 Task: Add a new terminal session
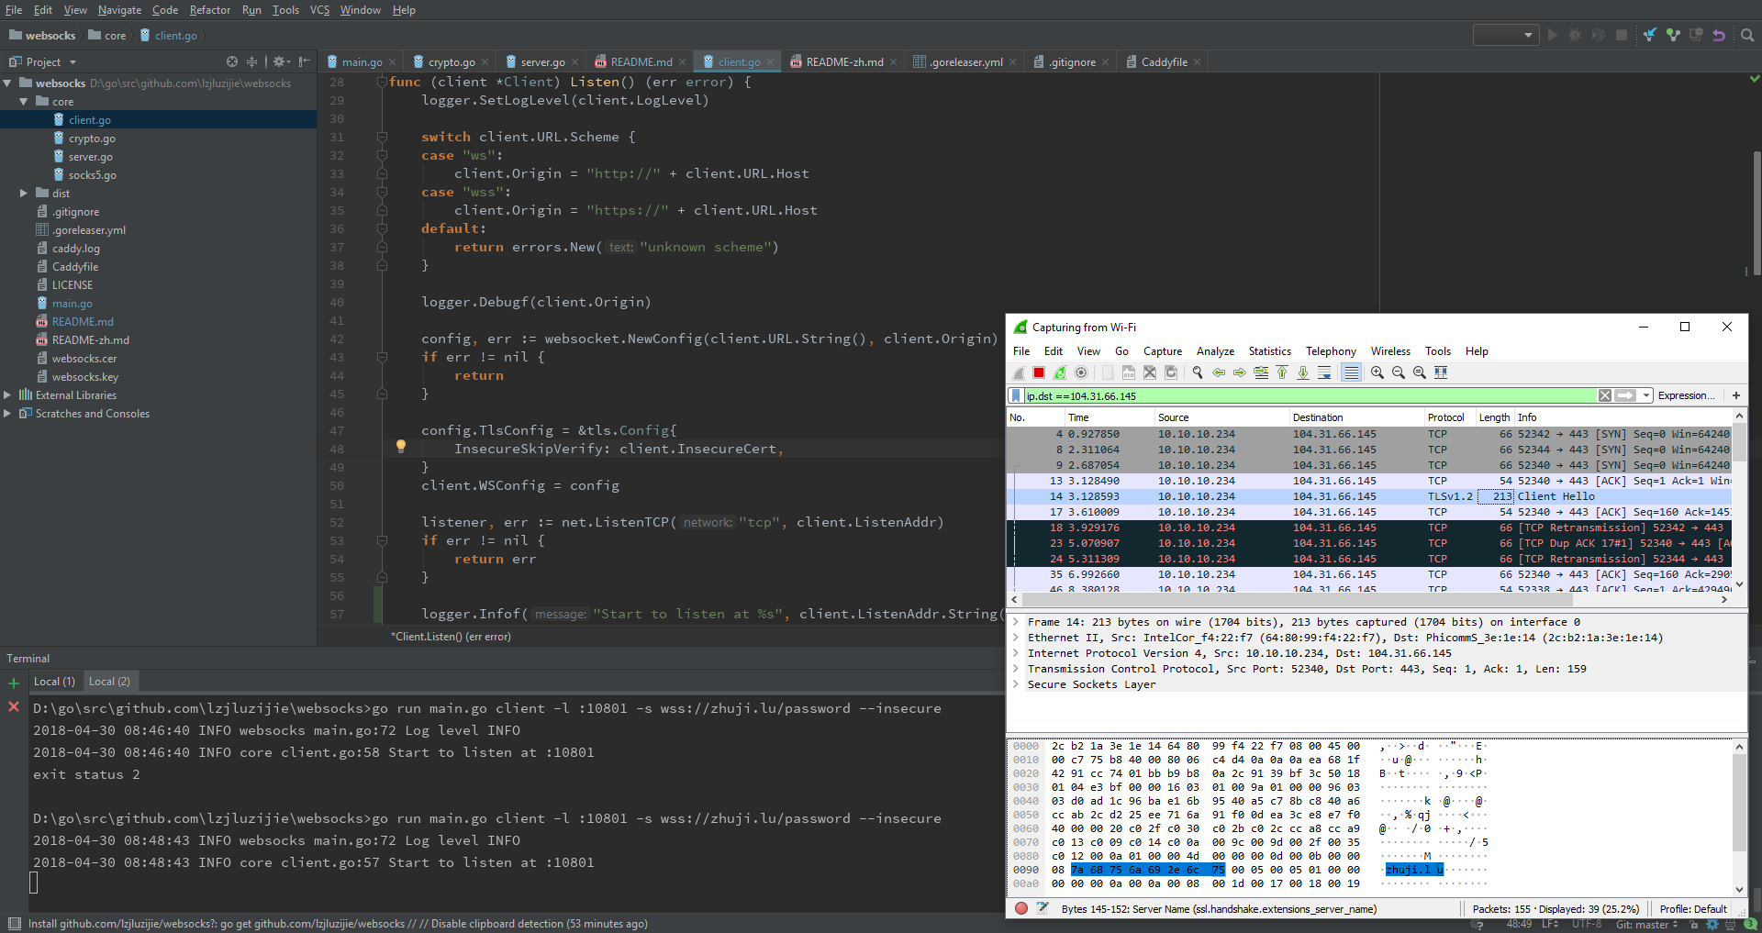click(14, 683)
